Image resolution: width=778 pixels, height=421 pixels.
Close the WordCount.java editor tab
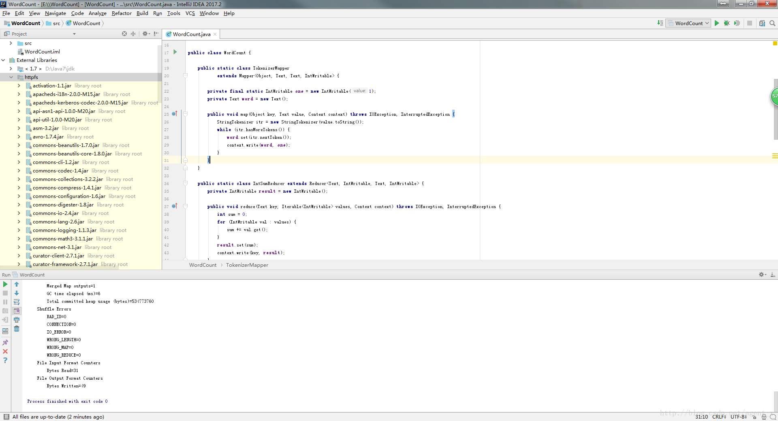[x=215, y=34]
